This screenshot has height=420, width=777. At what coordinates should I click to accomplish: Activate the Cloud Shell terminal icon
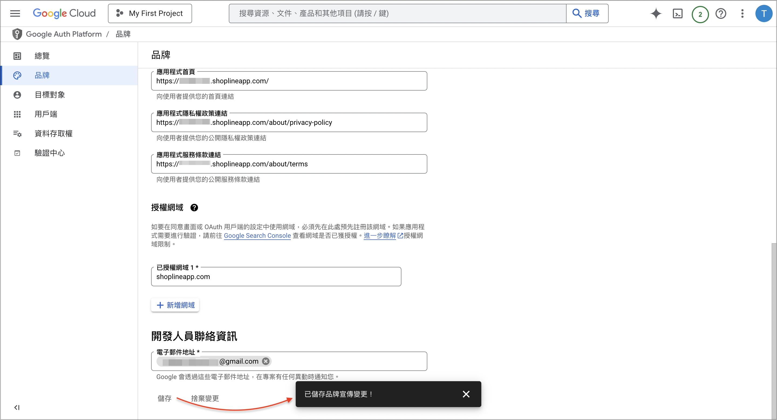(677, 13)
